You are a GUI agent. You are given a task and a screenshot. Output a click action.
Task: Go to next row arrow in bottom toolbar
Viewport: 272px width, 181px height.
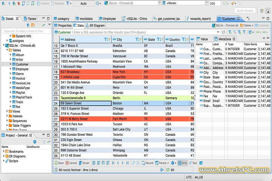click(x=122, y=163)
